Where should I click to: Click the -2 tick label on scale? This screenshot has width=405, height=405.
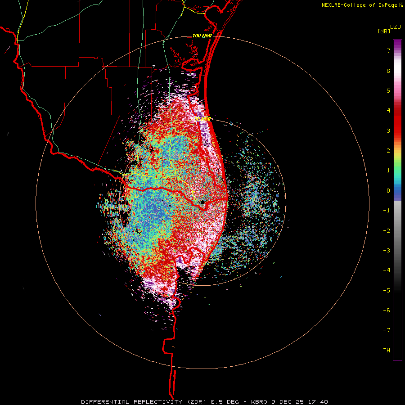387,231
